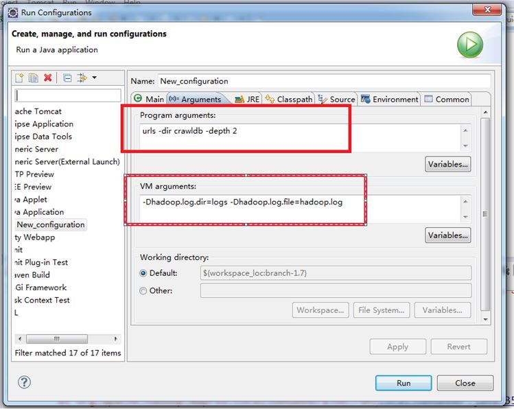Create a new launch configuration
The height and width of the screenshot is (409, 514).
pyautogui.click(x=19, y=78)
